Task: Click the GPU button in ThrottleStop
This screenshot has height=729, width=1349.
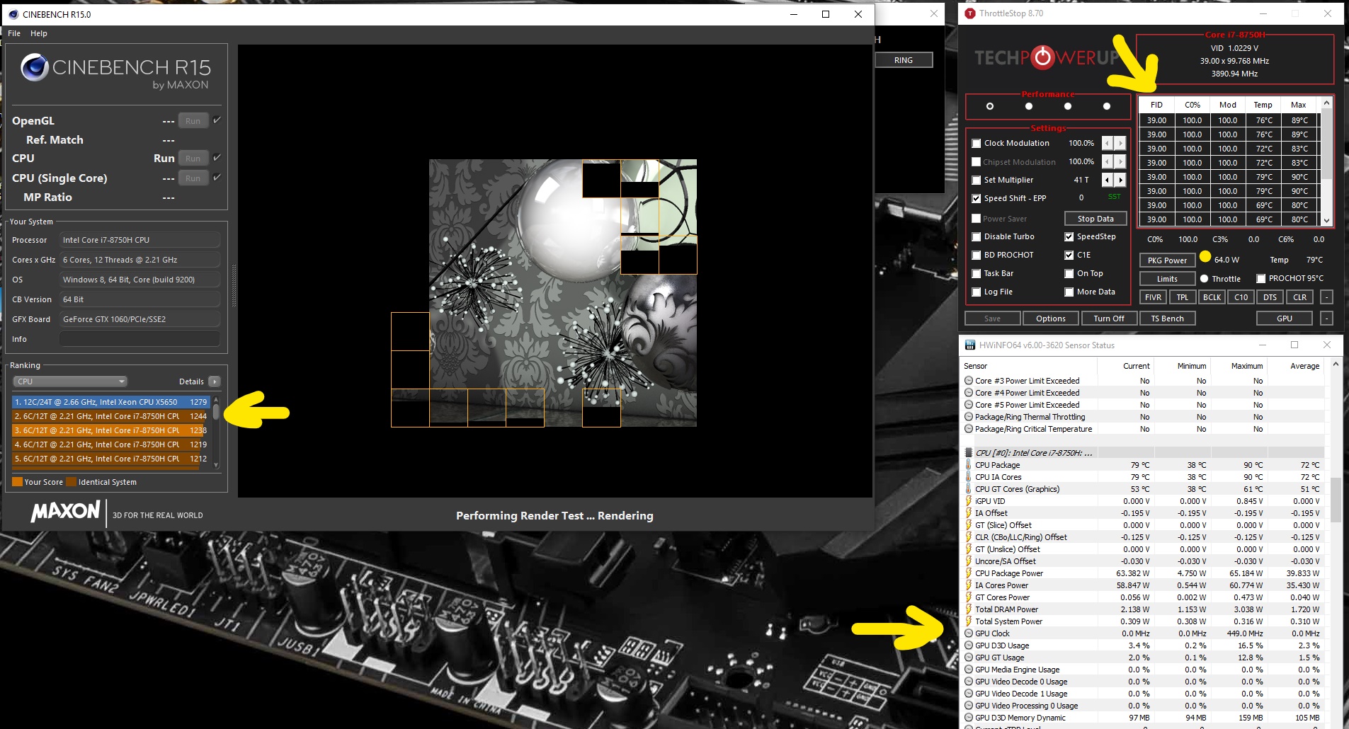Action: coord(1284,318)
